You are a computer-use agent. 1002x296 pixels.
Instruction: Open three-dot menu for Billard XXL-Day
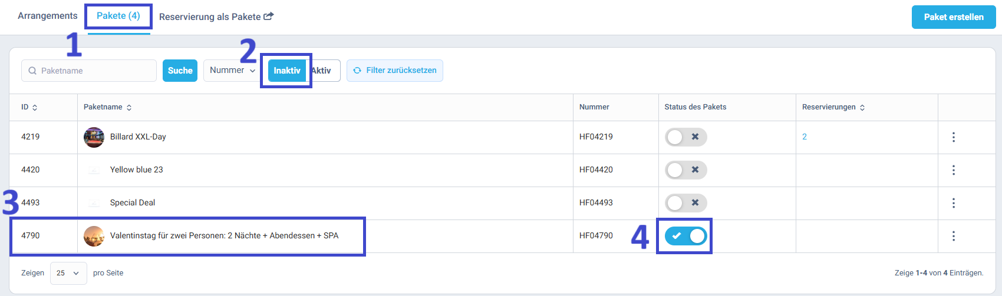(953, 137)
